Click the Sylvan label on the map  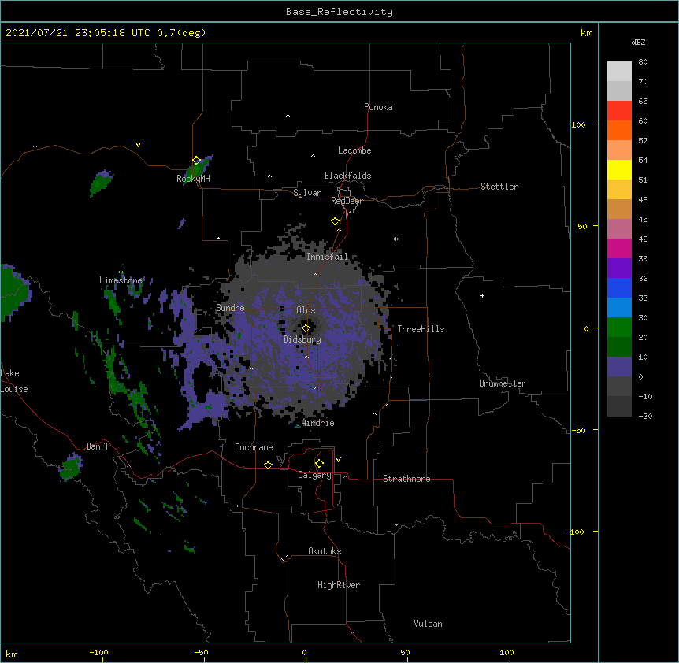(307, 193)
